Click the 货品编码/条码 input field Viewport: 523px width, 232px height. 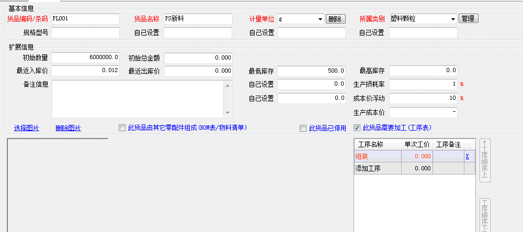pyautogui.click(x=85, y=19)
